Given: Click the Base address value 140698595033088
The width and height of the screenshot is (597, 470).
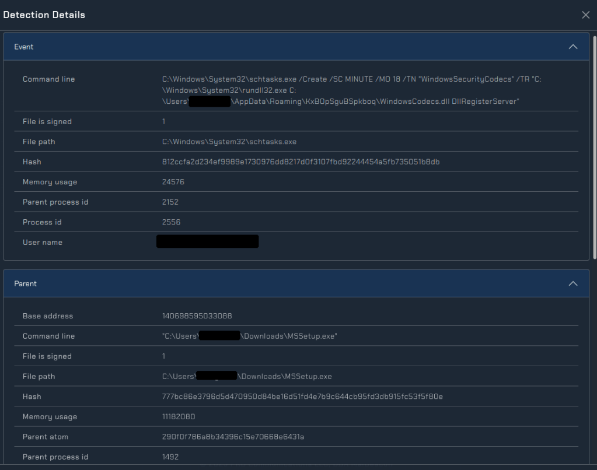Looking at the screenshot, I should coord(197,316).
